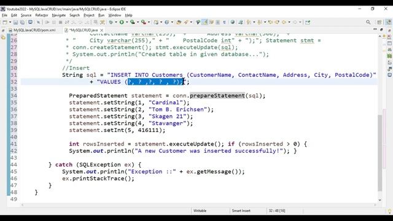Toggle Show Whitespace Characters icon

click(x=224, y=22)
